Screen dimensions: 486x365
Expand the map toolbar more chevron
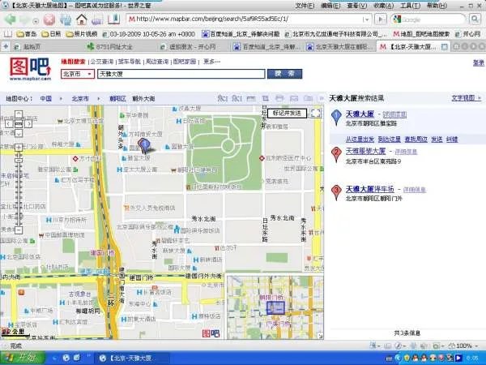321,98
